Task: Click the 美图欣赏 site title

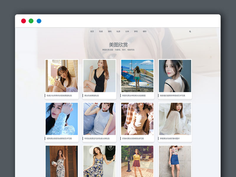Action: tap(118, 45)
